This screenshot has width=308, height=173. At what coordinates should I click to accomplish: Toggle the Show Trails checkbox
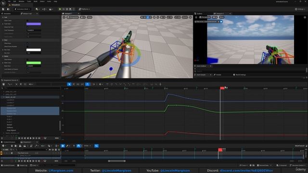[x=27, y=21]
